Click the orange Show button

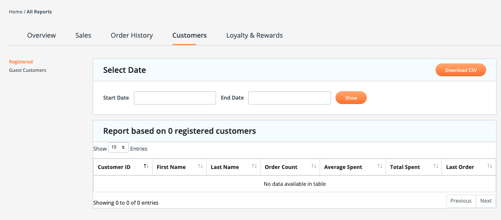click(x=351, y=98)
